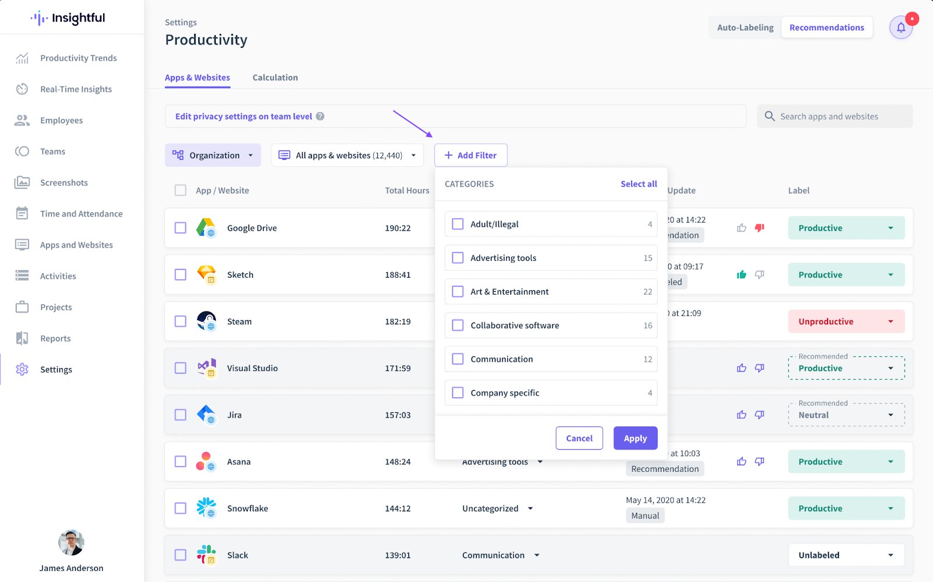
Task: Open Real-Time Insights in sidebar
Action: [76, 89]
